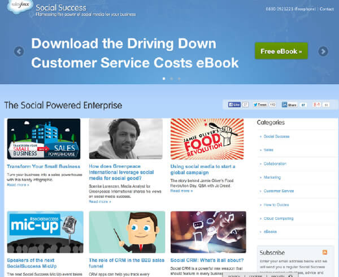Click the Google +1 button
Screen dimensions: 339x277
[317, 105]
